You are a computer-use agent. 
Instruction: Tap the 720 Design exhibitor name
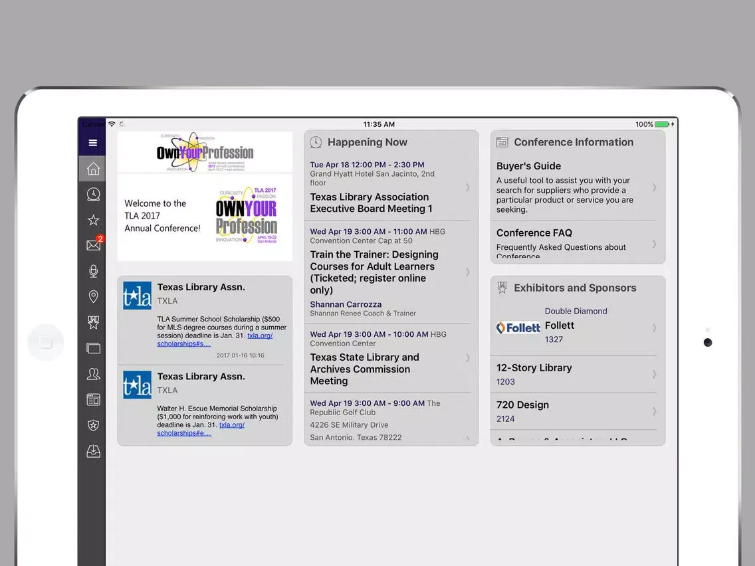click(x=522, y=405)
